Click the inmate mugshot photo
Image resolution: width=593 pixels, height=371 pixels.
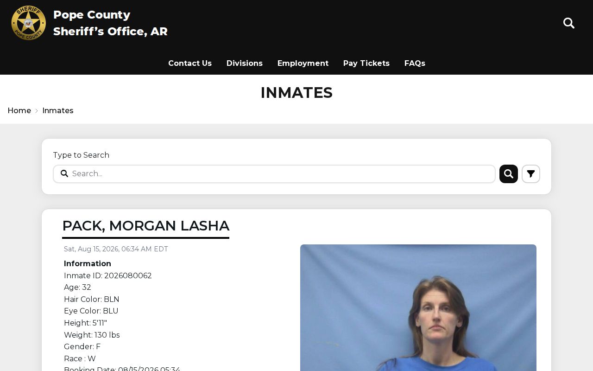pyautogui.click(x=418, y=307)
